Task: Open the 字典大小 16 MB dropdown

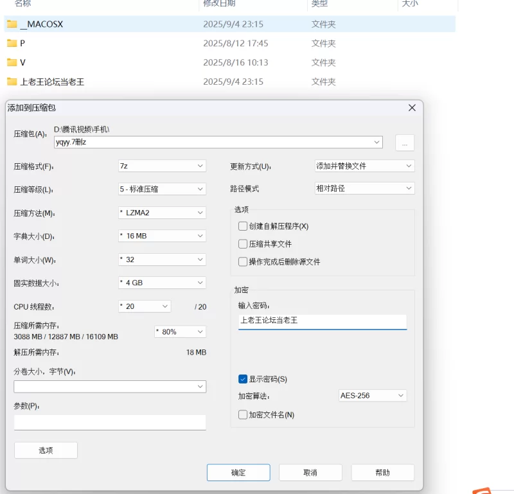Action: 162,236
